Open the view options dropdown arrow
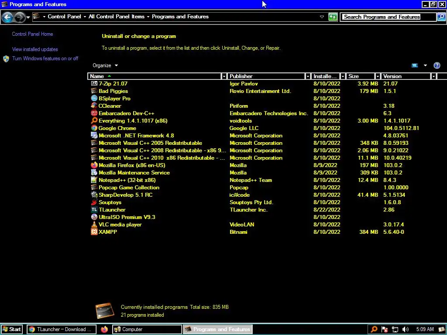447x335 pixels. 425,65
